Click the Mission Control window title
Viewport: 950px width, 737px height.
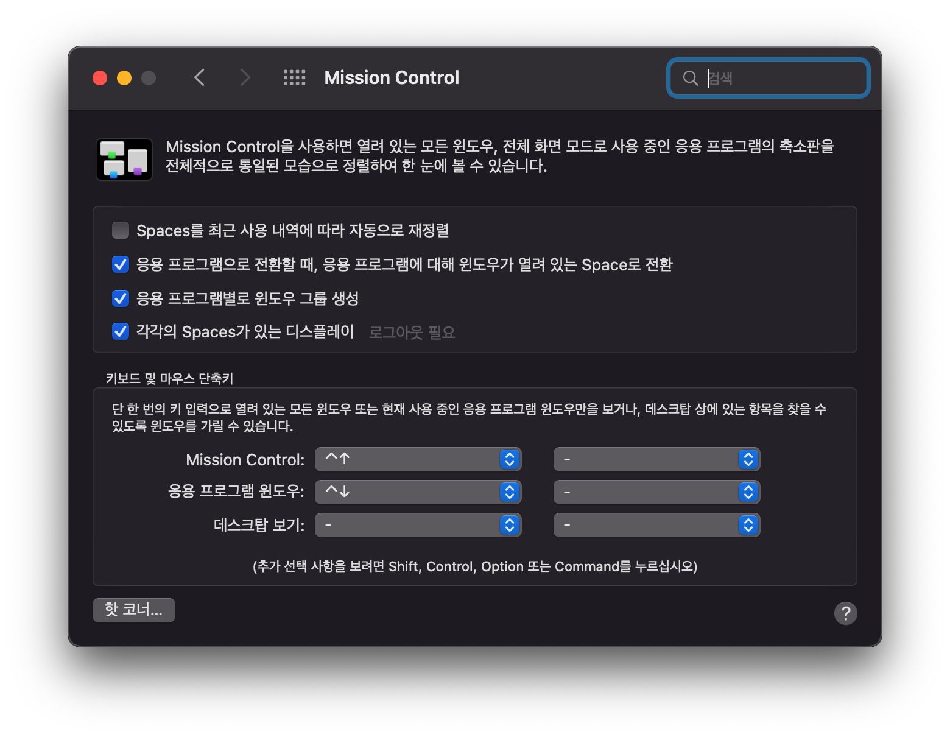pyautogui.click(x=392, y=78)
